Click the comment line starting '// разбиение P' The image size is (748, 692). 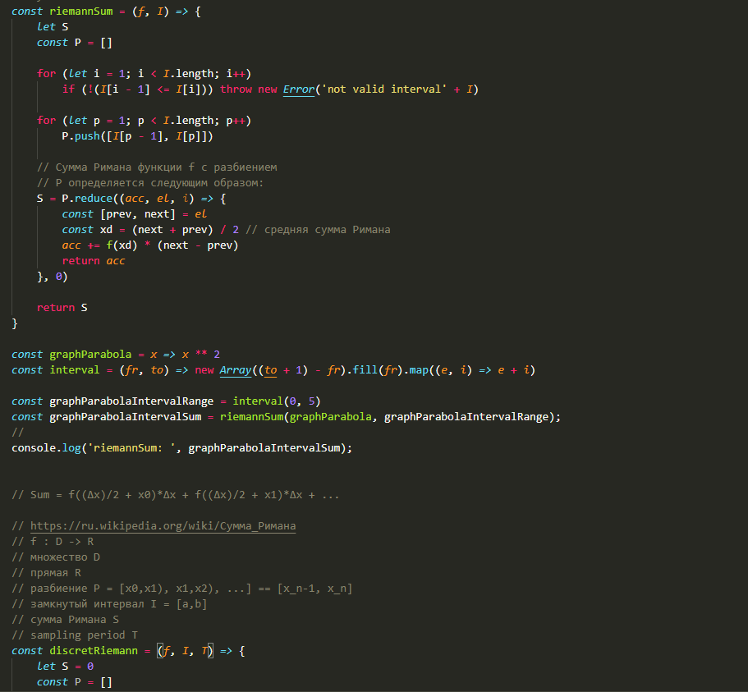pyautogui.click(x=181, y=589)
